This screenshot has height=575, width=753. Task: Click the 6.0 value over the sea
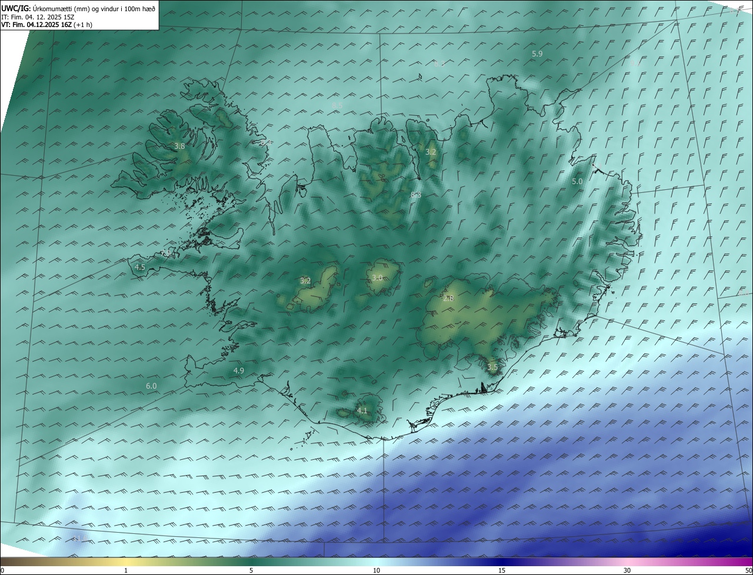pos(151,386)
